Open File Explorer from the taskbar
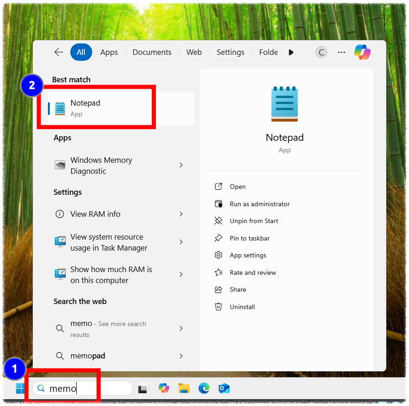409x406 pixels. (184, 389)
